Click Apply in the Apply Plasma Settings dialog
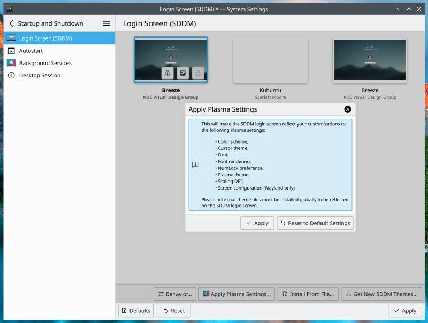 point(257,223)
